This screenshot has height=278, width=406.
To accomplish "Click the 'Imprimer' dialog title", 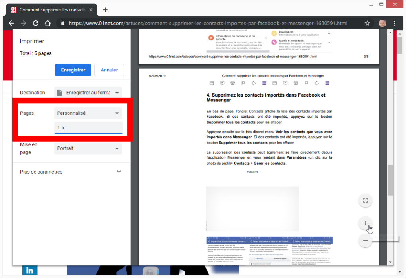I will click(32, 41).
